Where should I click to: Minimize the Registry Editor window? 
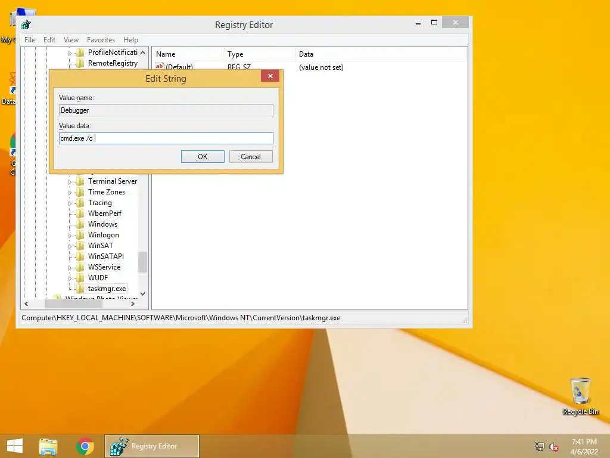(418, 23)
